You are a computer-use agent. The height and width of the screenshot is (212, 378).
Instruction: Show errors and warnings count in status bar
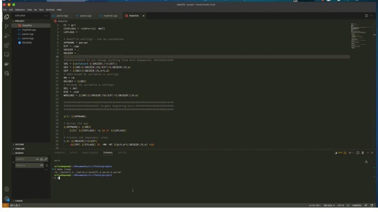click(15, 205)
